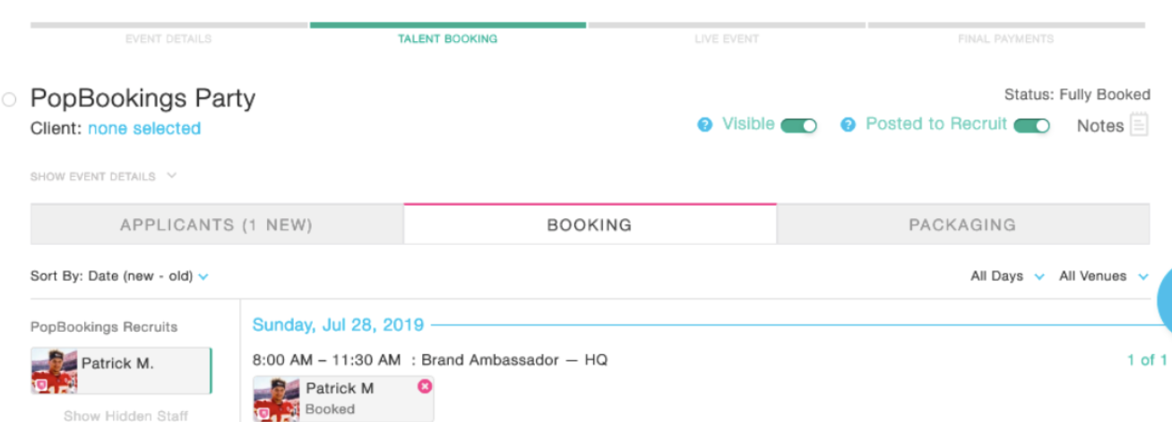
Task: Expand Show Event Details
Action: tap(103, 176)
